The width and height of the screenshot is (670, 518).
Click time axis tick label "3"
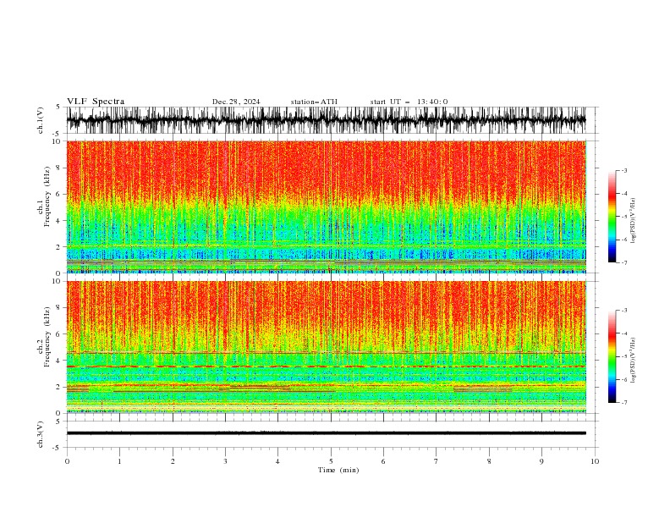[225, 461]
